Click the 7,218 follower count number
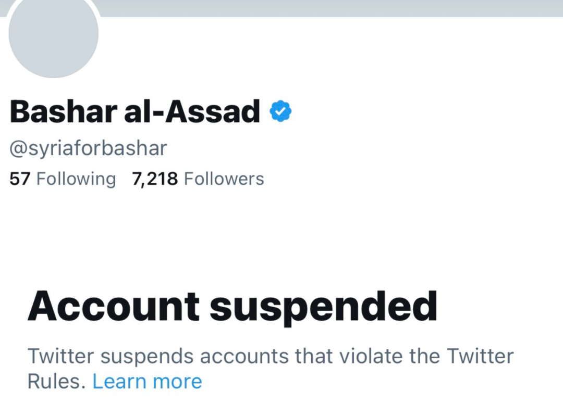 pos(155,179)
